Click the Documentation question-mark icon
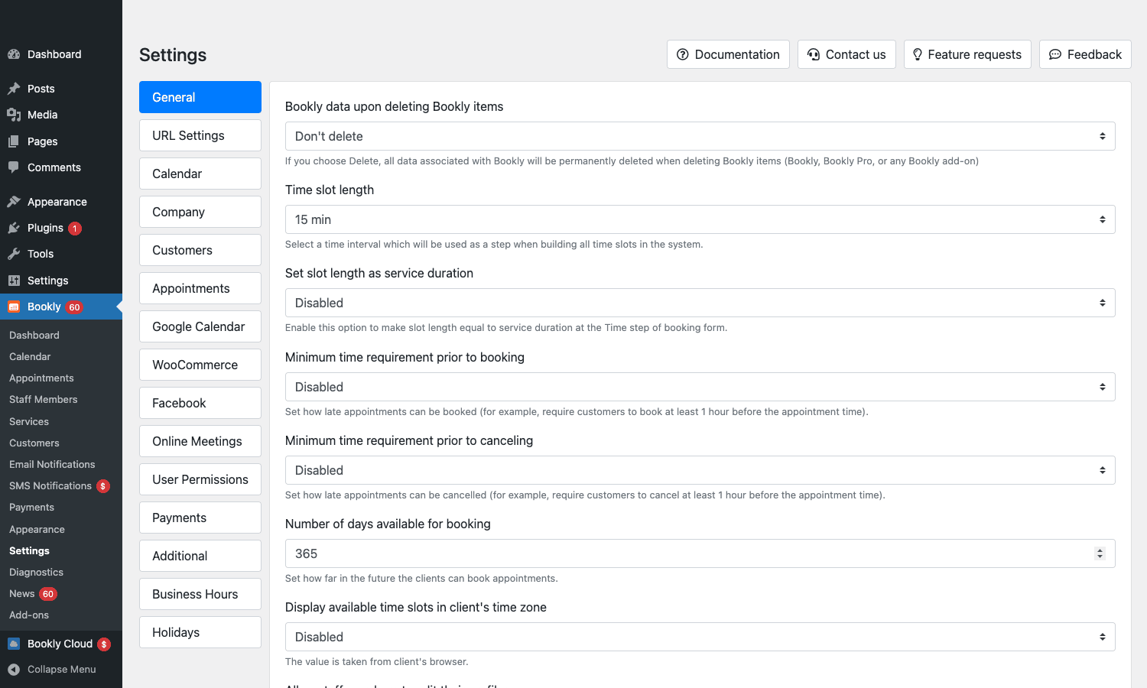The width and height of the screenshot is (1147, 688). coord(683,54)
